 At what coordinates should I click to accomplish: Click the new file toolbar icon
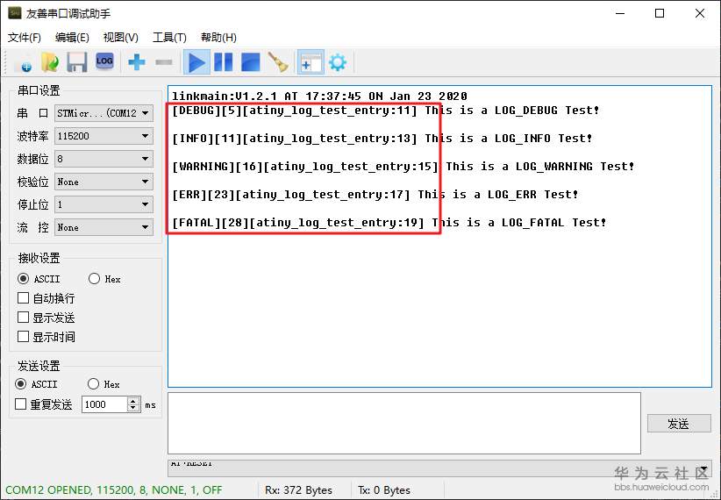click(x=23, y=62)
